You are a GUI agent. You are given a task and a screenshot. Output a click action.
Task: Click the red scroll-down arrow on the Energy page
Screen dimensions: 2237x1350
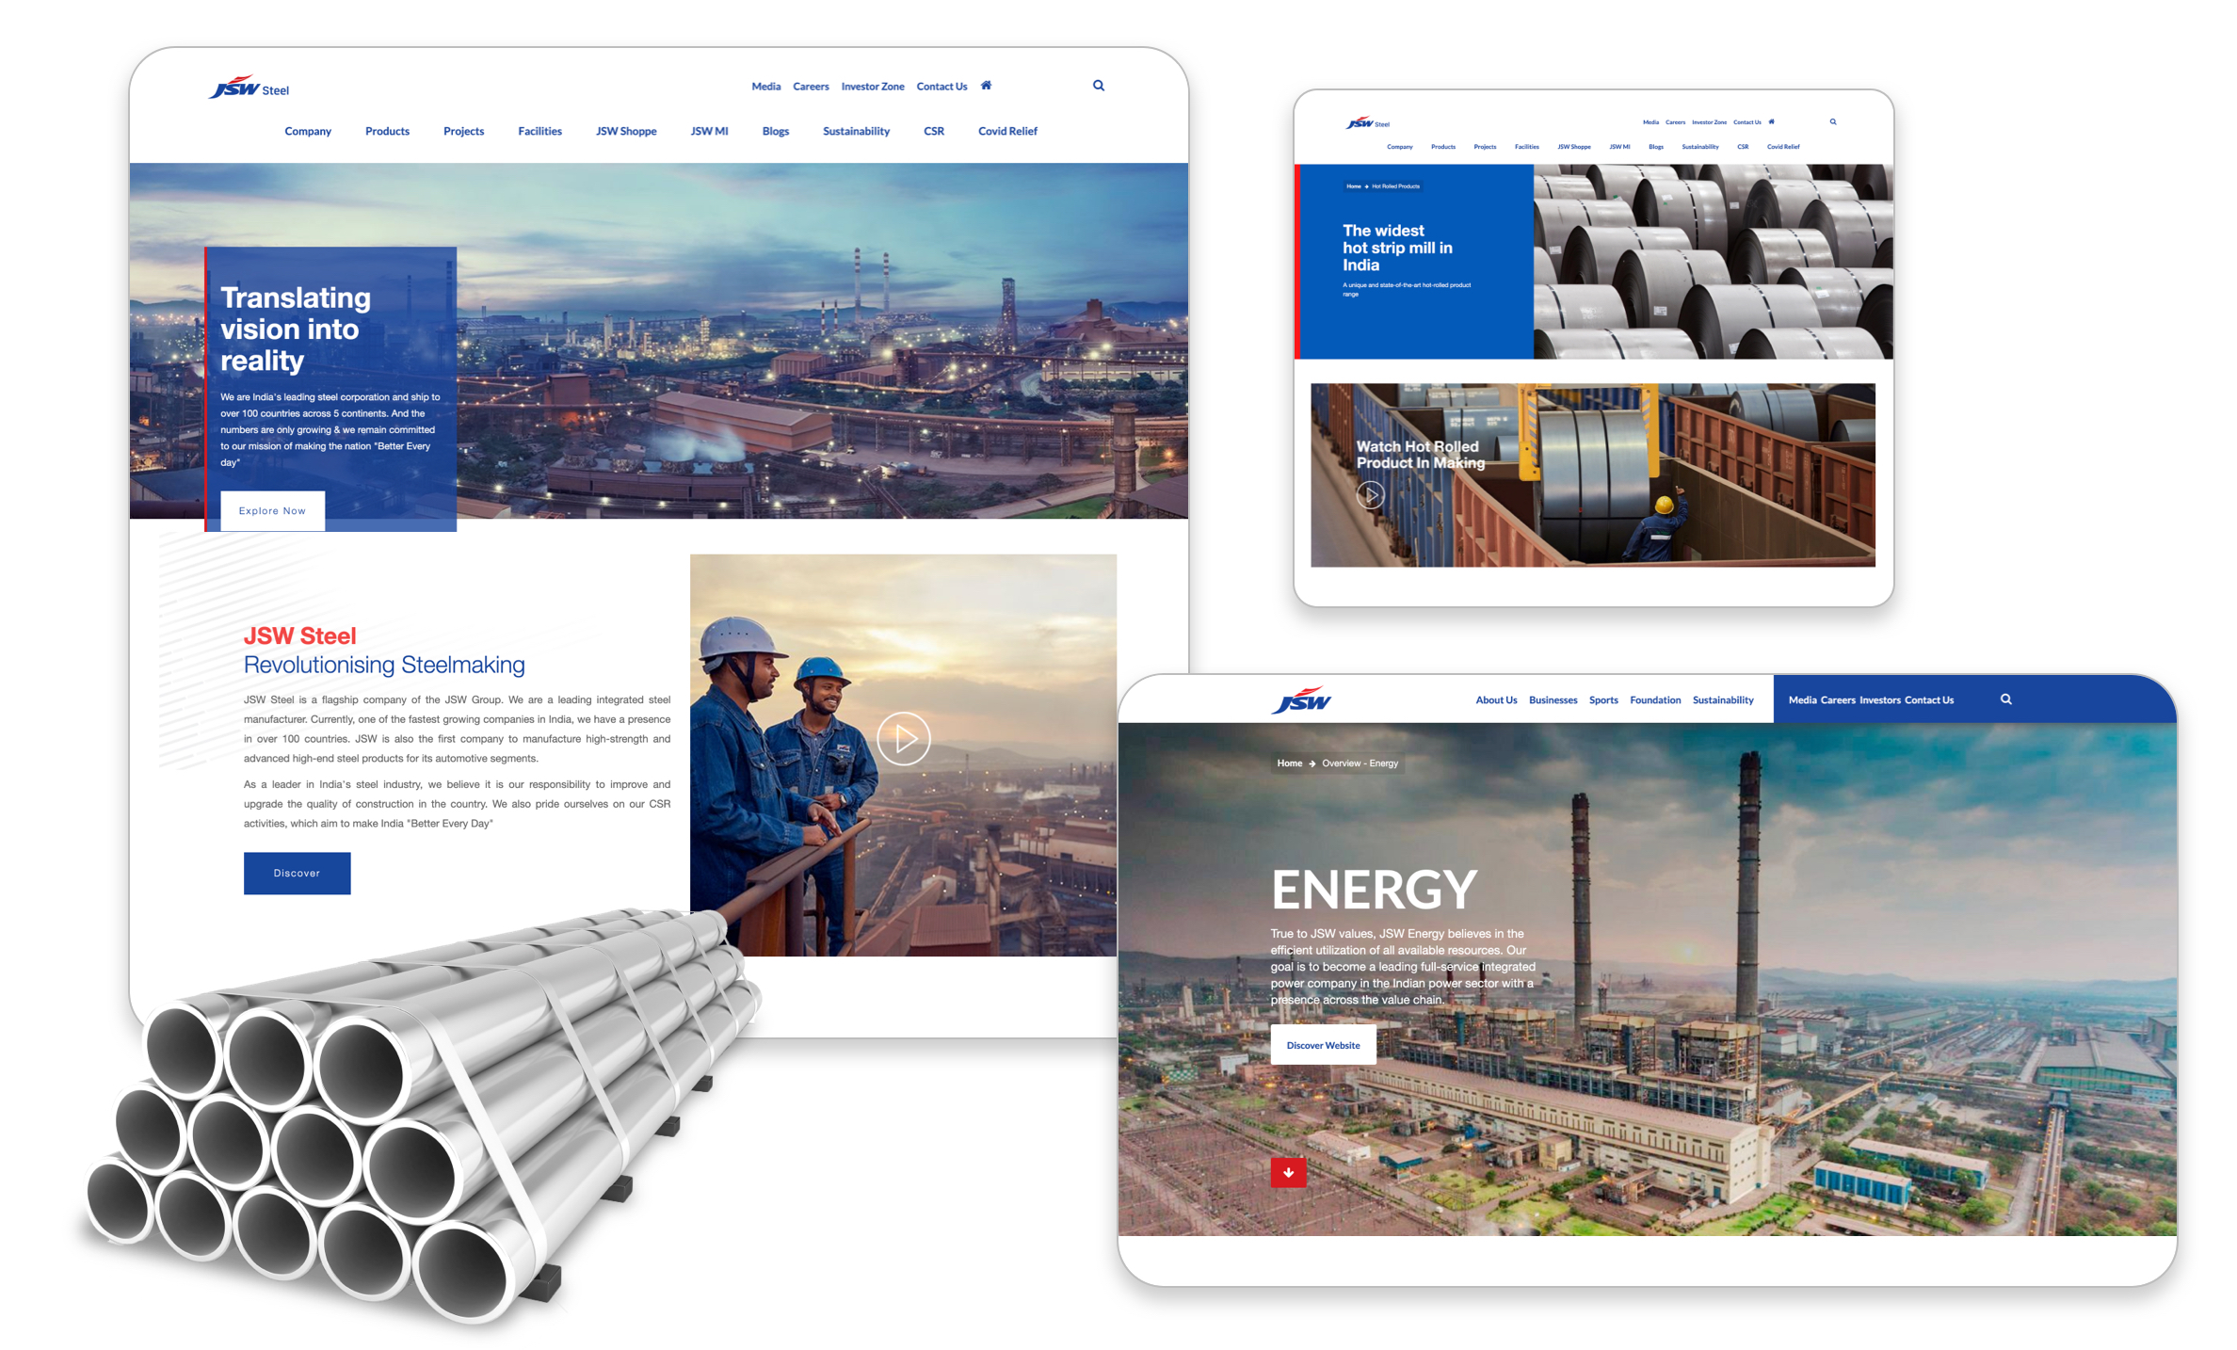point(1288,1172)
